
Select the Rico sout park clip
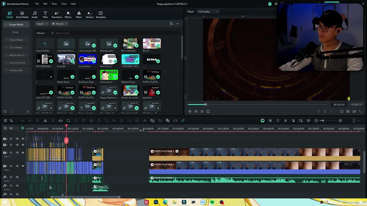point(130,43)
